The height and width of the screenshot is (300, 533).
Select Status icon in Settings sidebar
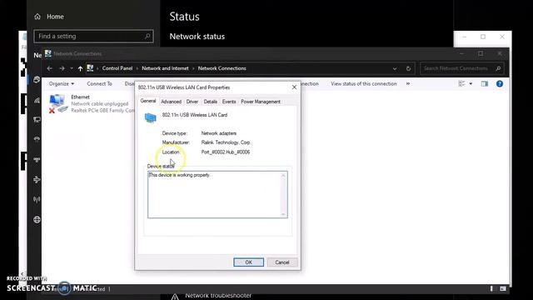[37, 80]
